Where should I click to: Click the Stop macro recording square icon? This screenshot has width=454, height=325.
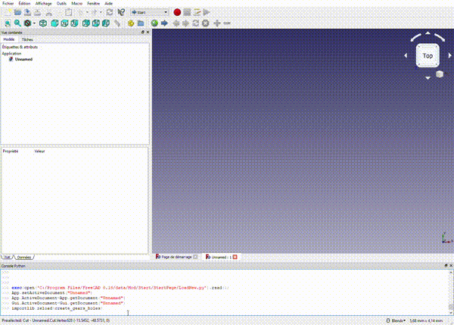[187, 12]
